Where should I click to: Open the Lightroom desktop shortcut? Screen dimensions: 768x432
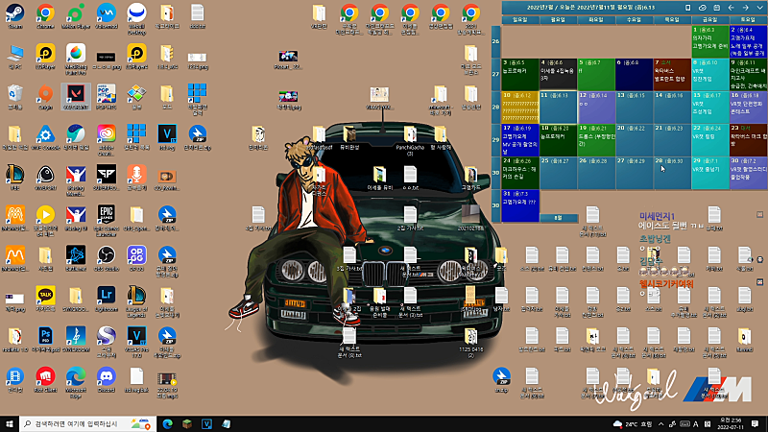[106, 294]
